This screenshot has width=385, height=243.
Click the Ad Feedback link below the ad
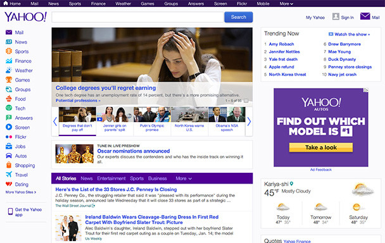(x=320, y=170)
